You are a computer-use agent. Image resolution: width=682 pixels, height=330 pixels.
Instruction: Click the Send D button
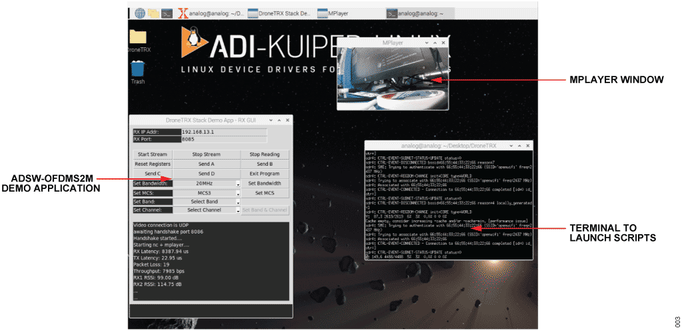point(206,174)
